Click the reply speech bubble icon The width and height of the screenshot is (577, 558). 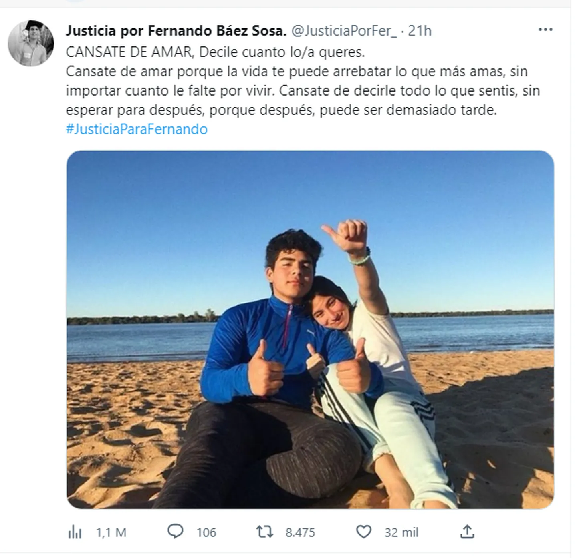[x=175, y=532]
